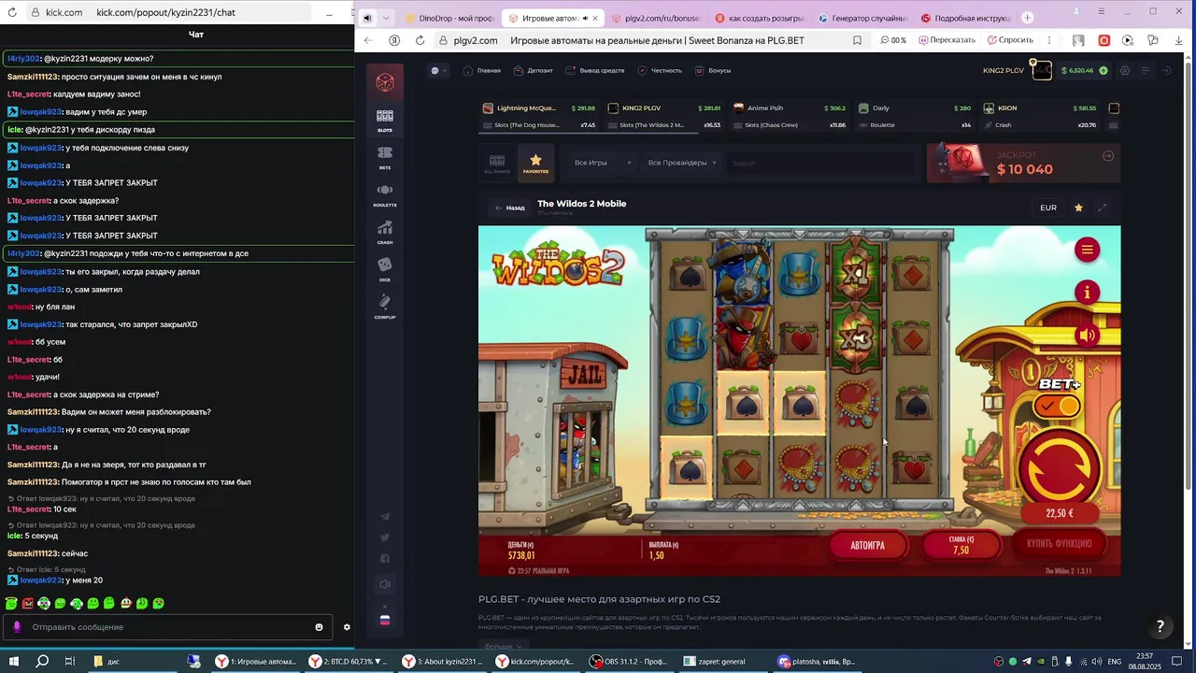Click the Назад back button
The image size is (1196, 673).
click(x=510, y=208)
